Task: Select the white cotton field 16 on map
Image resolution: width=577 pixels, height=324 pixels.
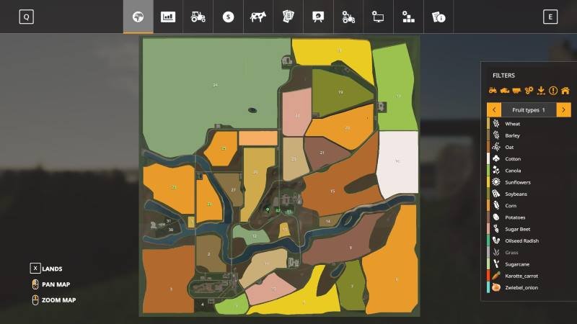Action: click(397, 161)
